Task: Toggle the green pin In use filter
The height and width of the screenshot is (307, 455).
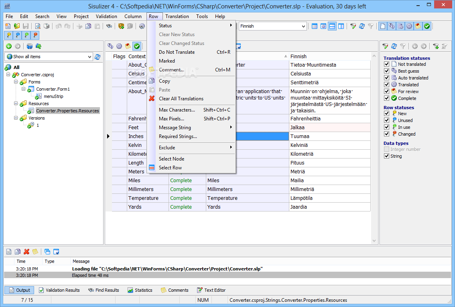Action: coord(26,35)
